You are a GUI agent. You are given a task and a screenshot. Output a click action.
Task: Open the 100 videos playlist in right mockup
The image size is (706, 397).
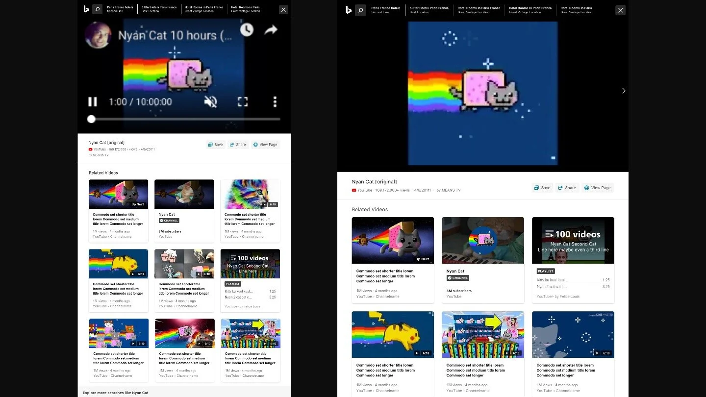coord(573,240)
